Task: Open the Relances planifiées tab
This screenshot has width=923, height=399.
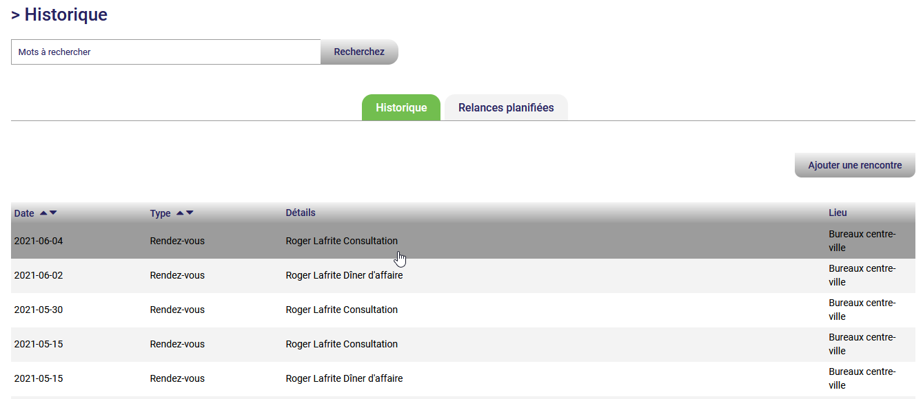Action: [505, 108]
